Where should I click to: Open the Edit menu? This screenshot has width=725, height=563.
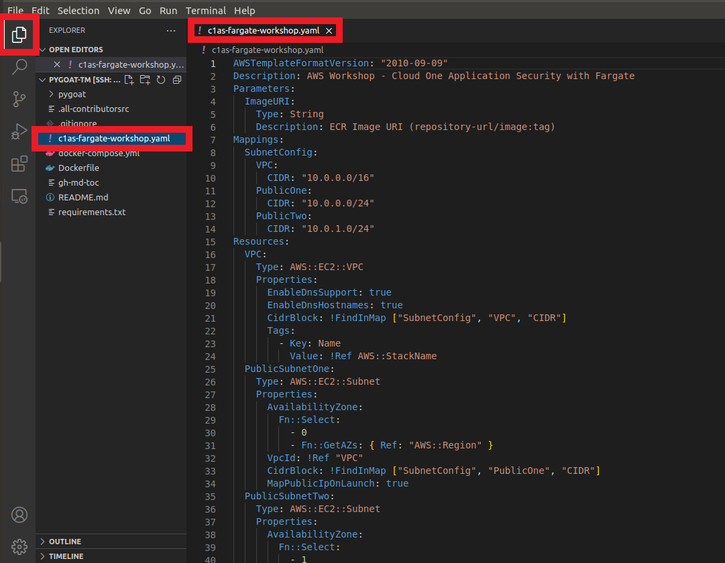coord(40,10)
